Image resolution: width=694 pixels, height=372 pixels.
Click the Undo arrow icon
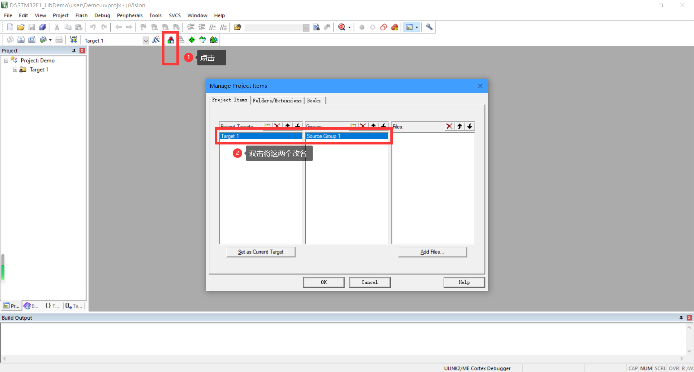(93, 27)
